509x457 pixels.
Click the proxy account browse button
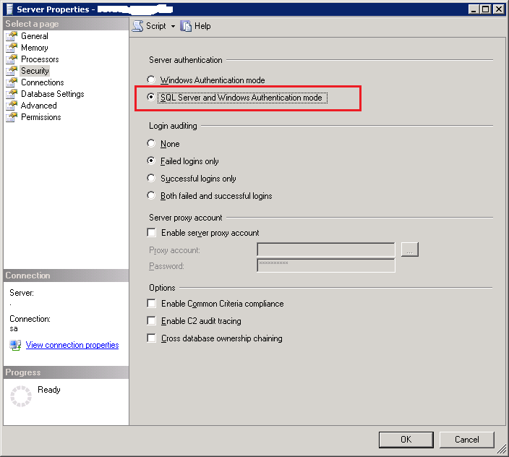coord(410,249)
